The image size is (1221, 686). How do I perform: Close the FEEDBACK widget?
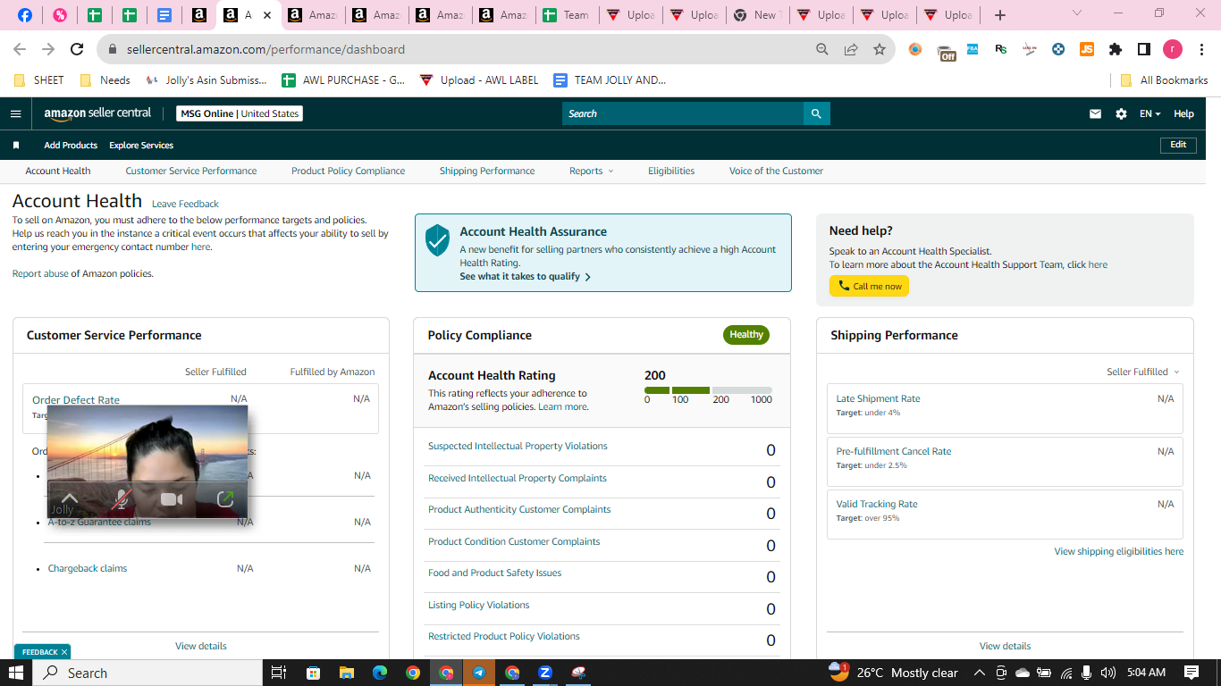(x=65, y=652)
